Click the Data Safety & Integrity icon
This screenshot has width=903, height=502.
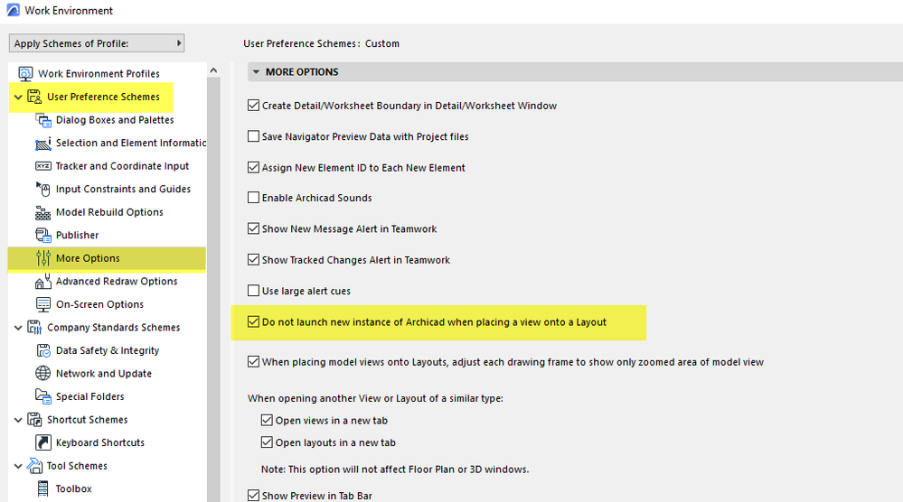pos(42,350)
